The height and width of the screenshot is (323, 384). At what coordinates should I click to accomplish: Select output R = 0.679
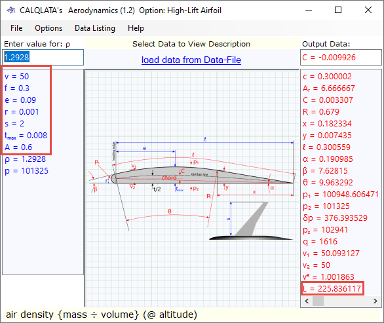(x=321, y=111)
